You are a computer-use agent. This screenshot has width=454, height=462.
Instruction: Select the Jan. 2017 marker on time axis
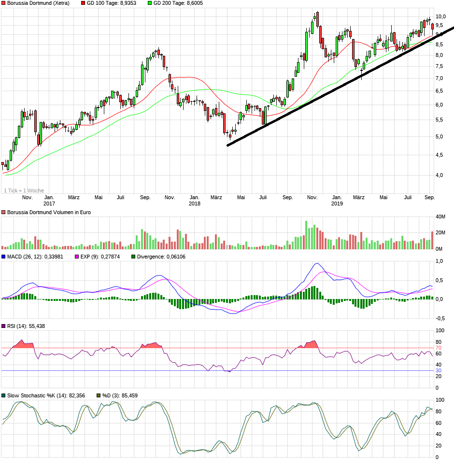(x=49, y=200)
